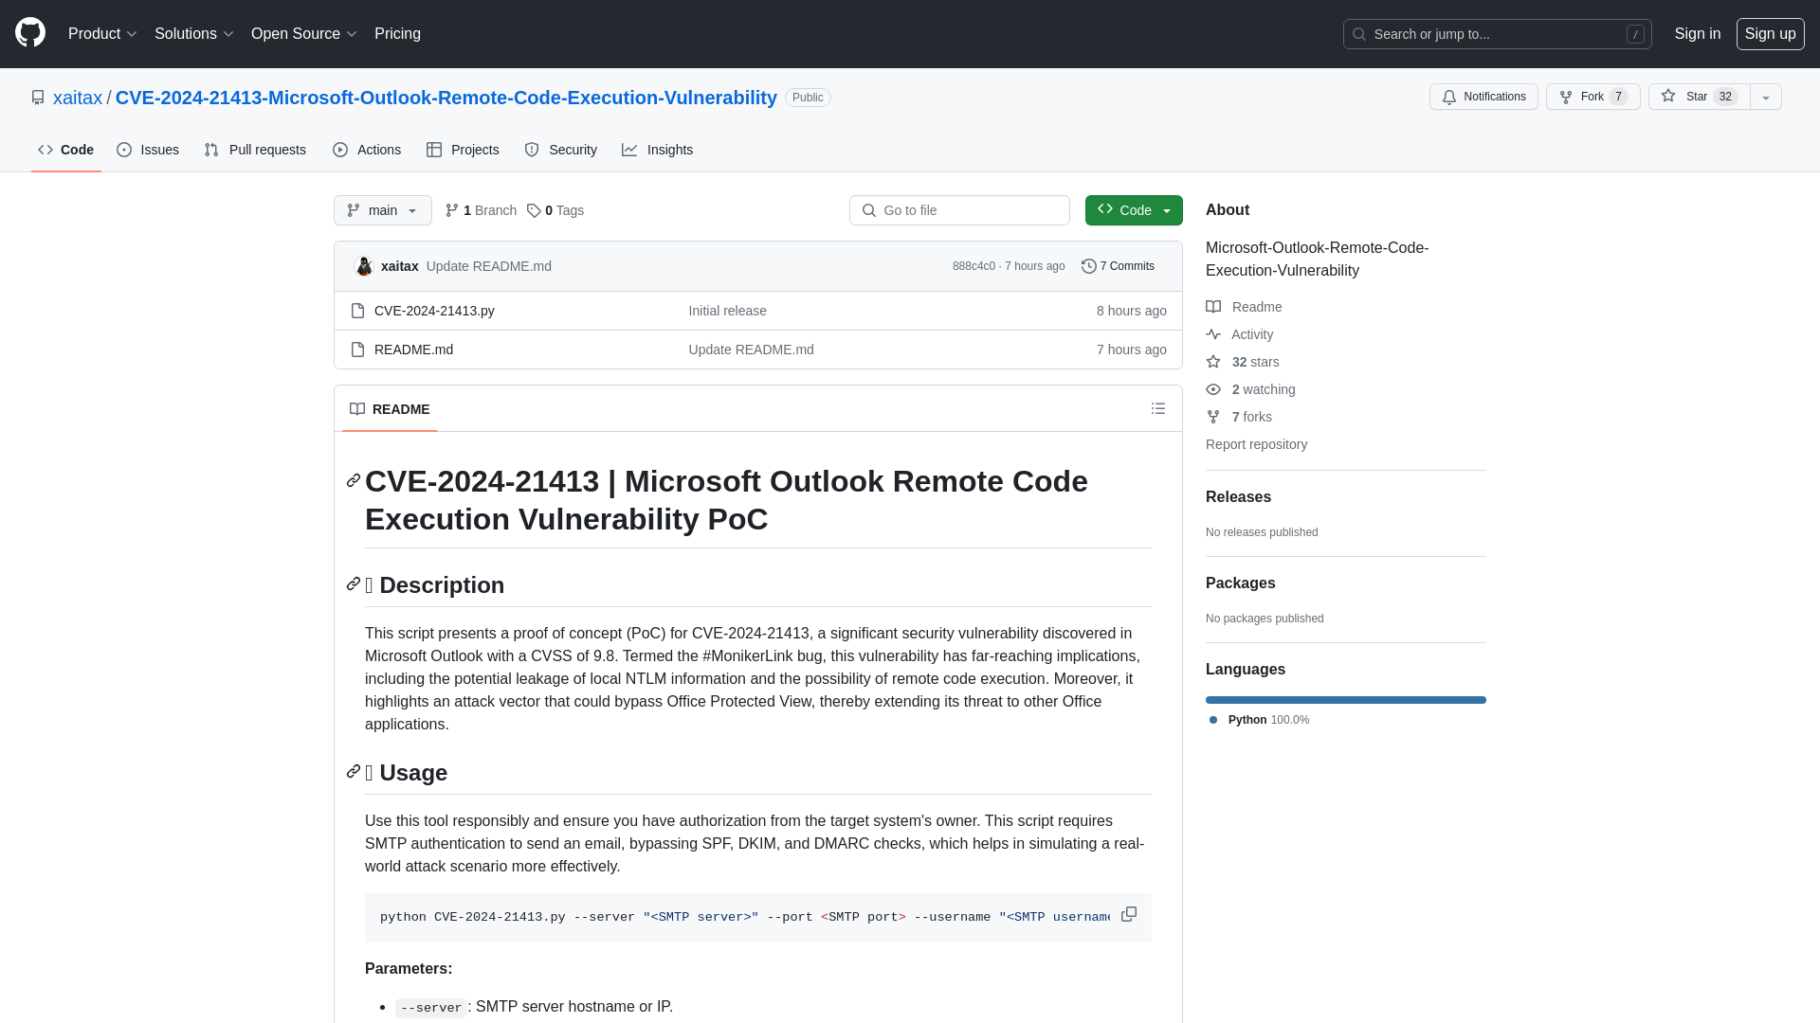Viewport: 1820px width, 1023px height.
Task: Click the anchor link icon beside the main title
Action: point(354,481)
